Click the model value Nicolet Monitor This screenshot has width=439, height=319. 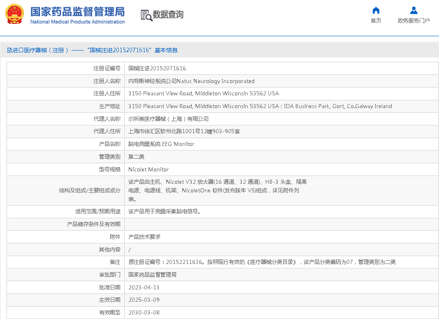148,169
